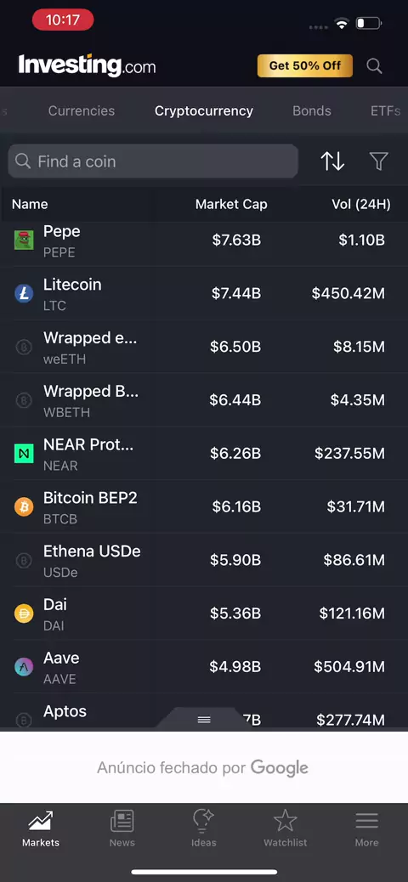Tap the Litecoin coin logo
Viewport: 408px width, 882px height.
tap(24, 293)
